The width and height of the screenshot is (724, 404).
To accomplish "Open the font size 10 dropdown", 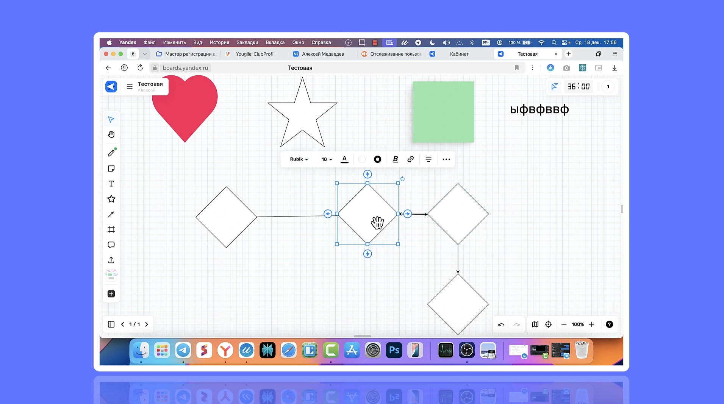I will [x=327, y=159].
